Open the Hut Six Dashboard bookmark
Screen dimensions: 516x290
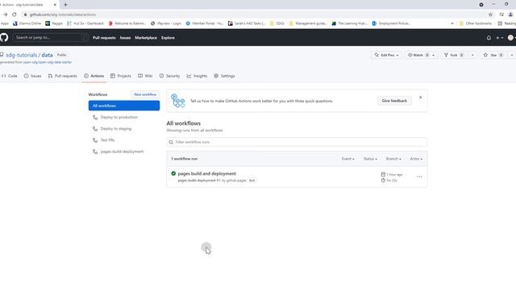[85, 23]
